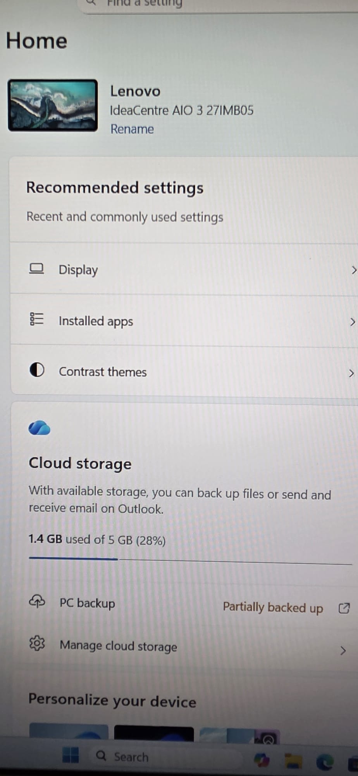Open Display settings icon

click(x=36, y=268)
